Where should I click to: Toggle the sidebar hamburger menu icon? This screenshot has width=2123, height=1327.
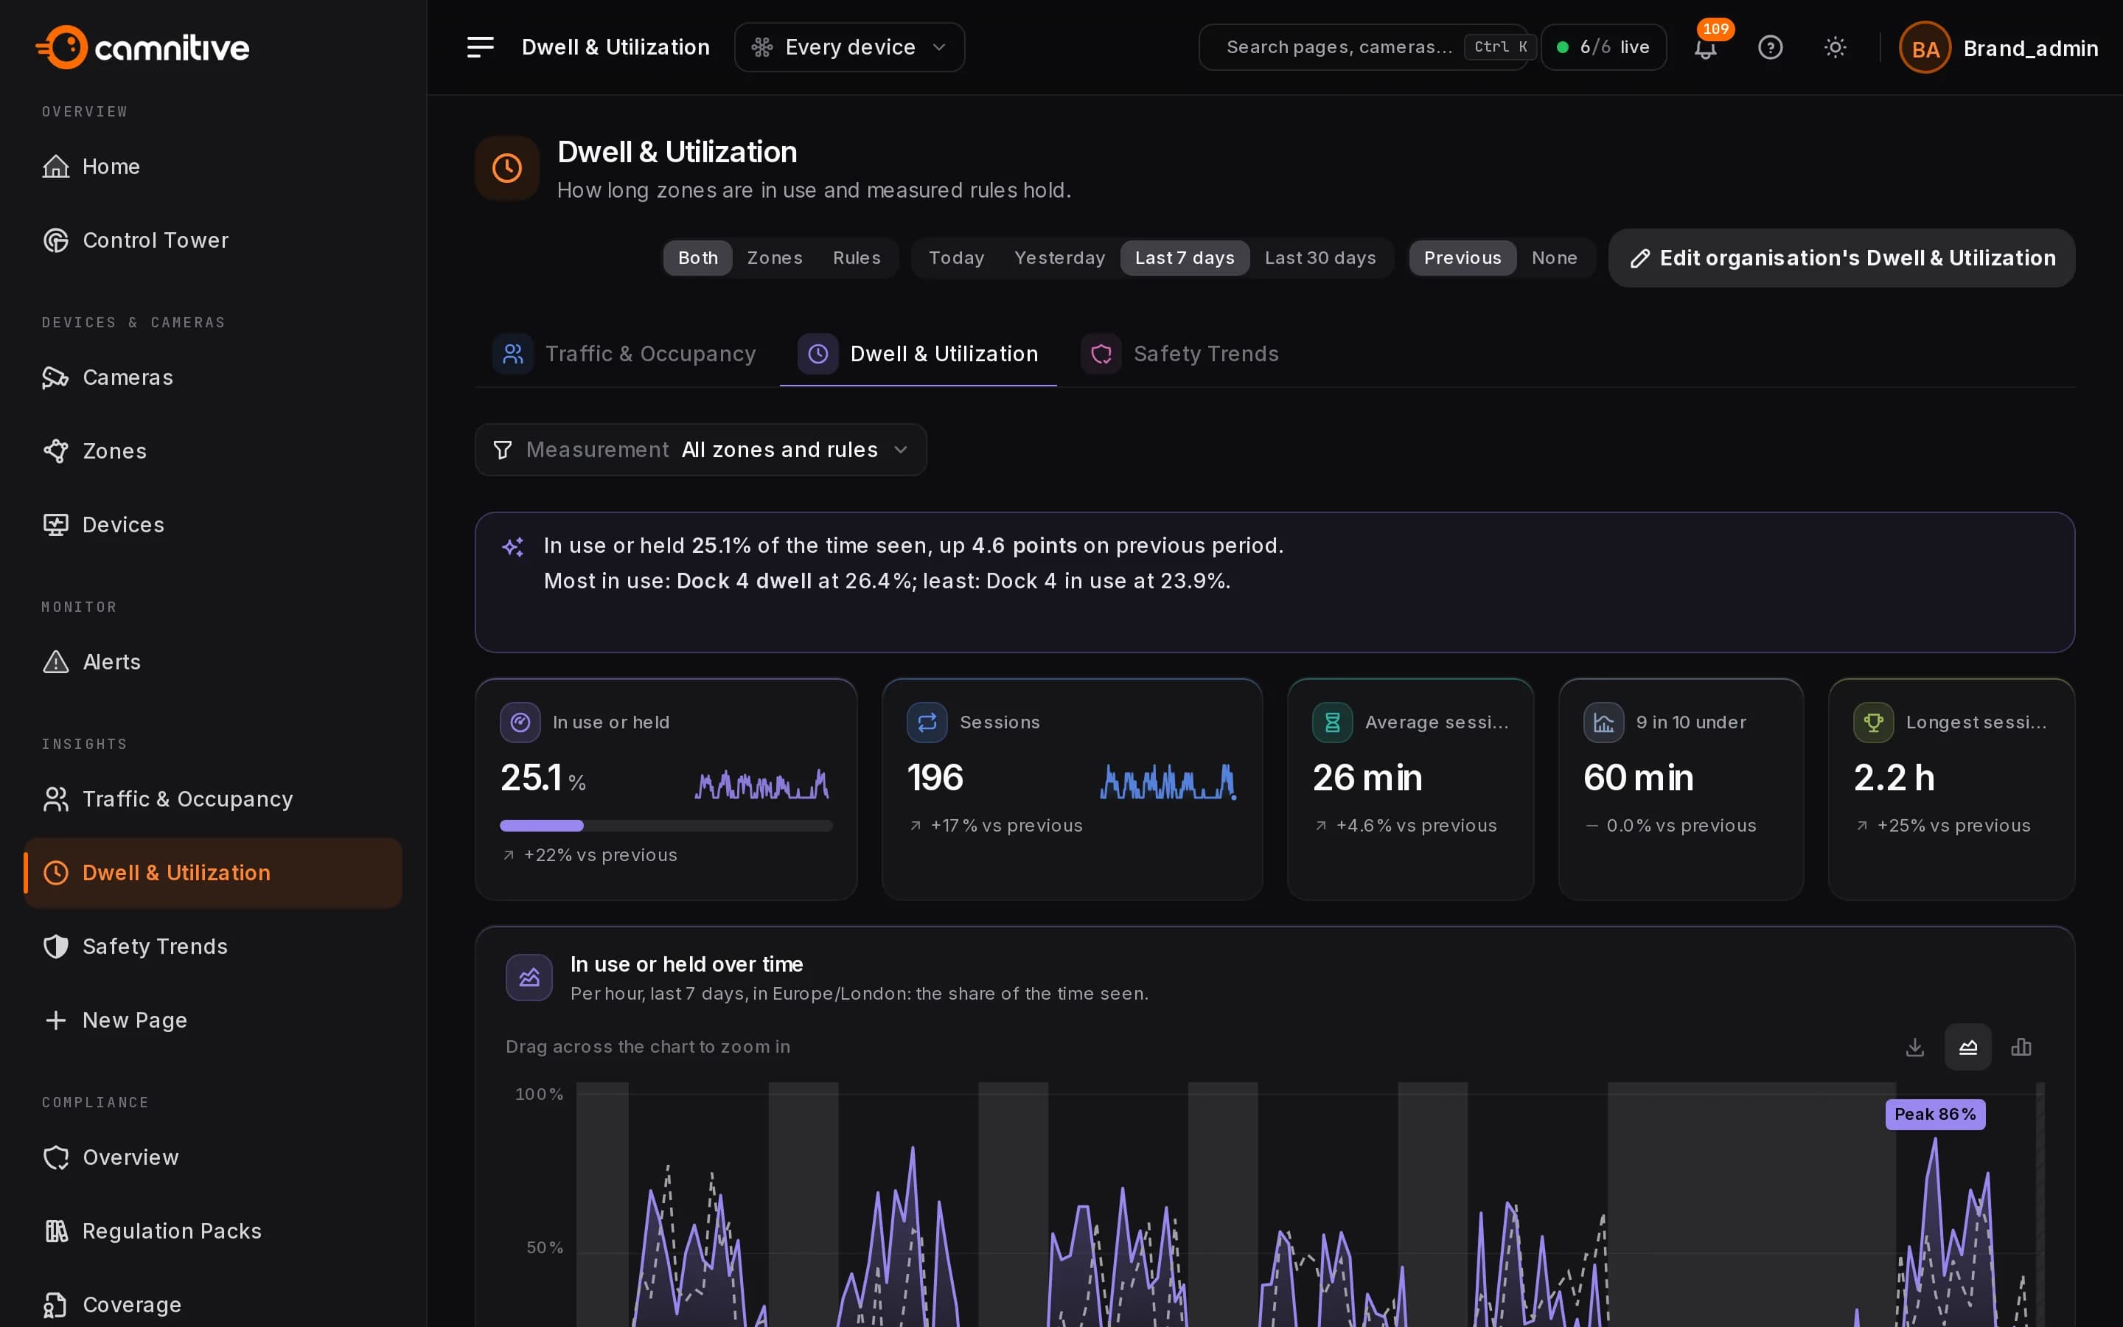coord(480,47)
